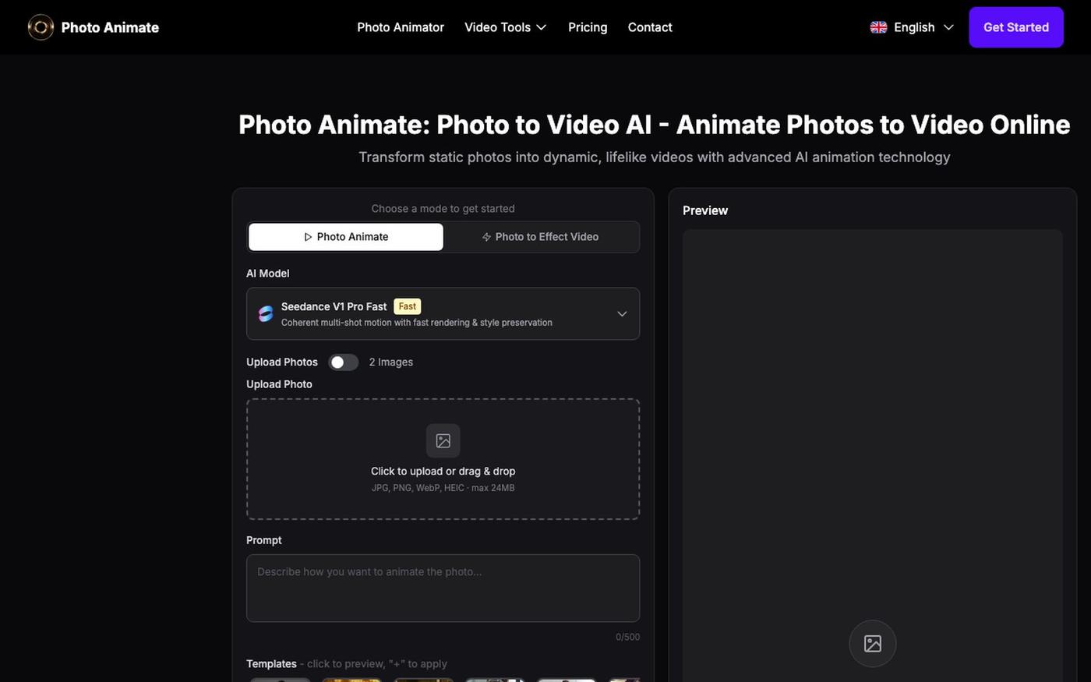Go to the Pricing page
The height and width of the screenshot is (682, 1091).
tap(588, 27)
